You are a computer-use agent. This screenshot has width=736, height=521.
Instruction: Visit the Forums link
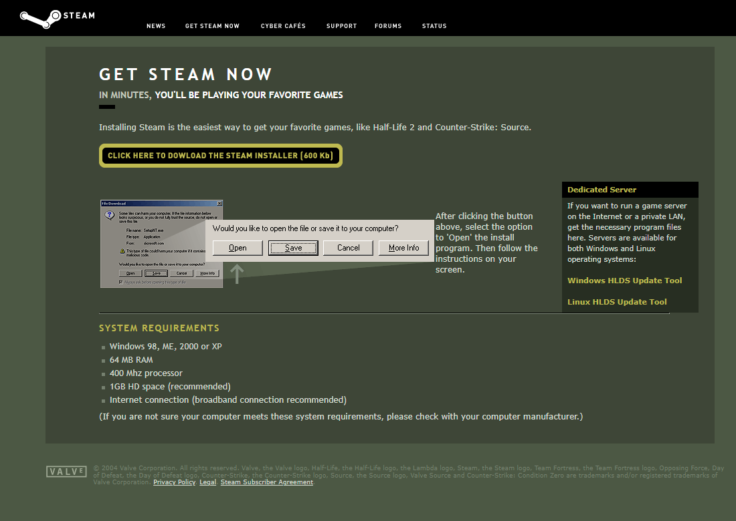point(388,26)
